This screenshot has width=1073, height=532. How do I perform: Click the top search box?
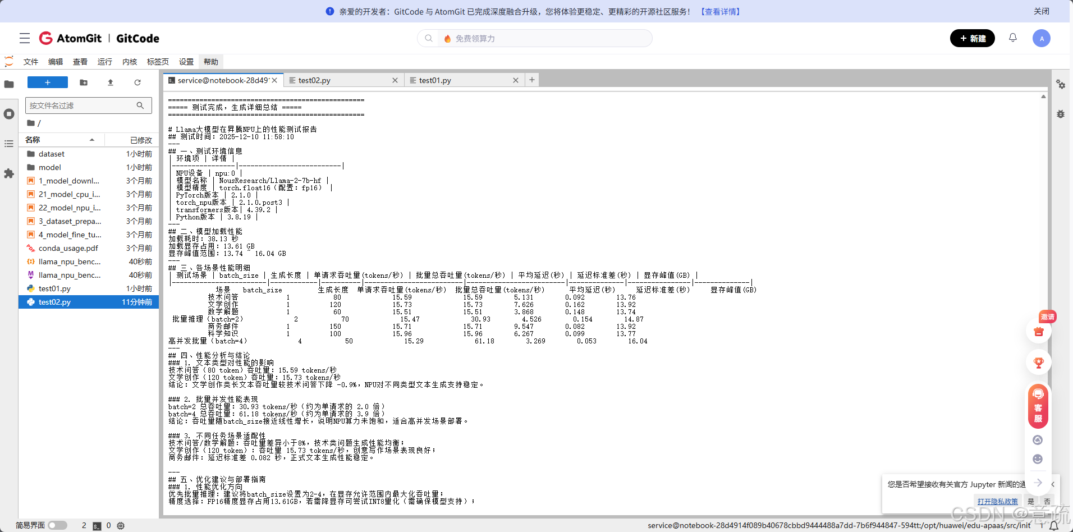tap(535, 38)
